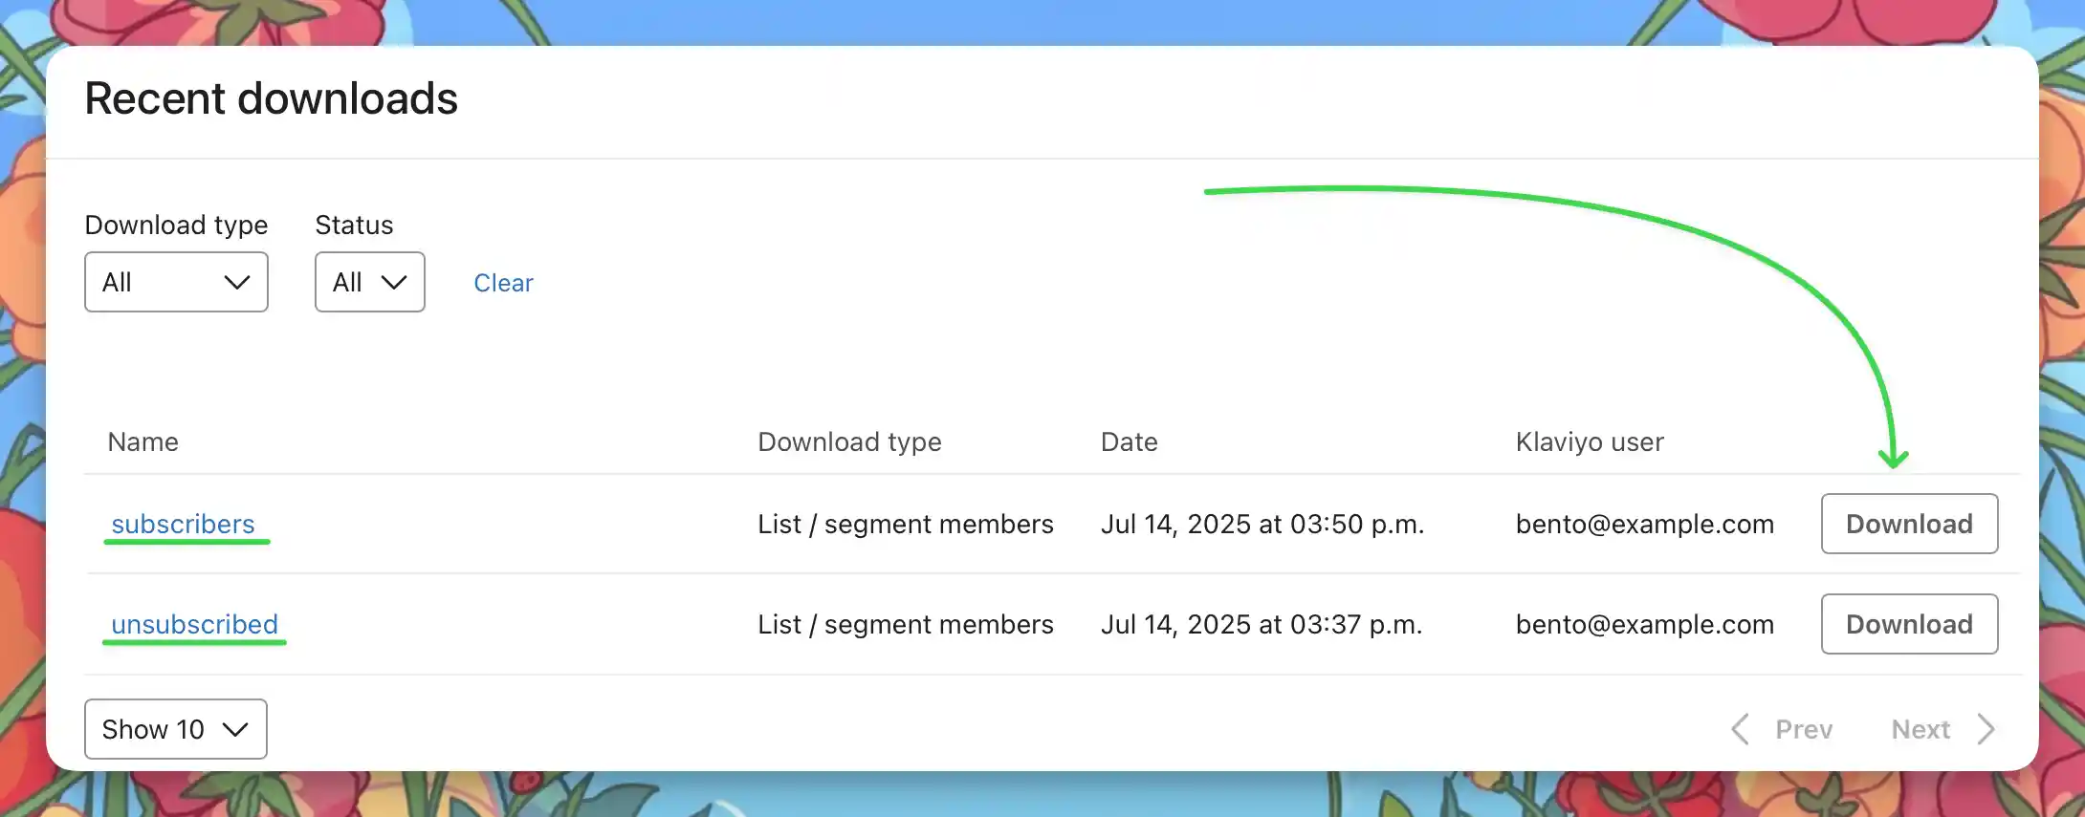Expand the Show 10 rows-per-page dropdown
This screenshot has width=2085, height=817.
pyautogui.click(x=175, y=729)
